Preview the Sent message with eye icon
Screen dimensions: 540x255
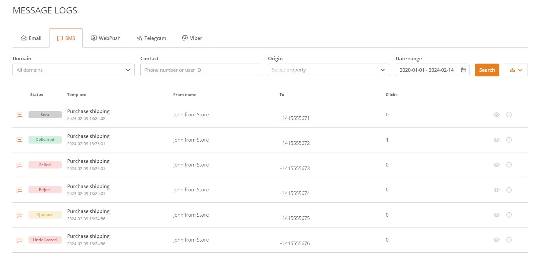tap(496, 115)
